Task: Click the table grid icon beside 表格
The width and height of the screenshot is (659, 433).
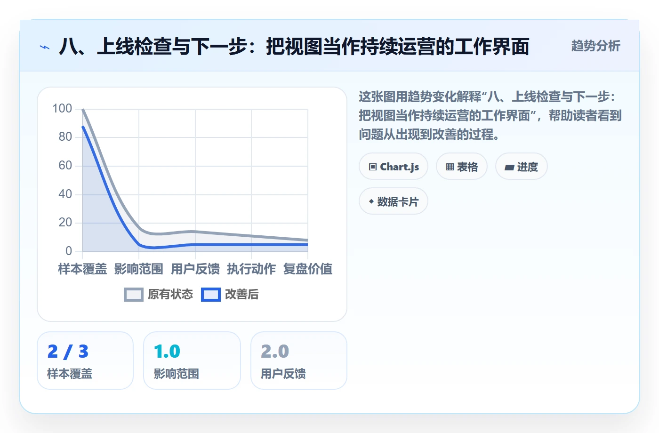Action: click(450, 167)
